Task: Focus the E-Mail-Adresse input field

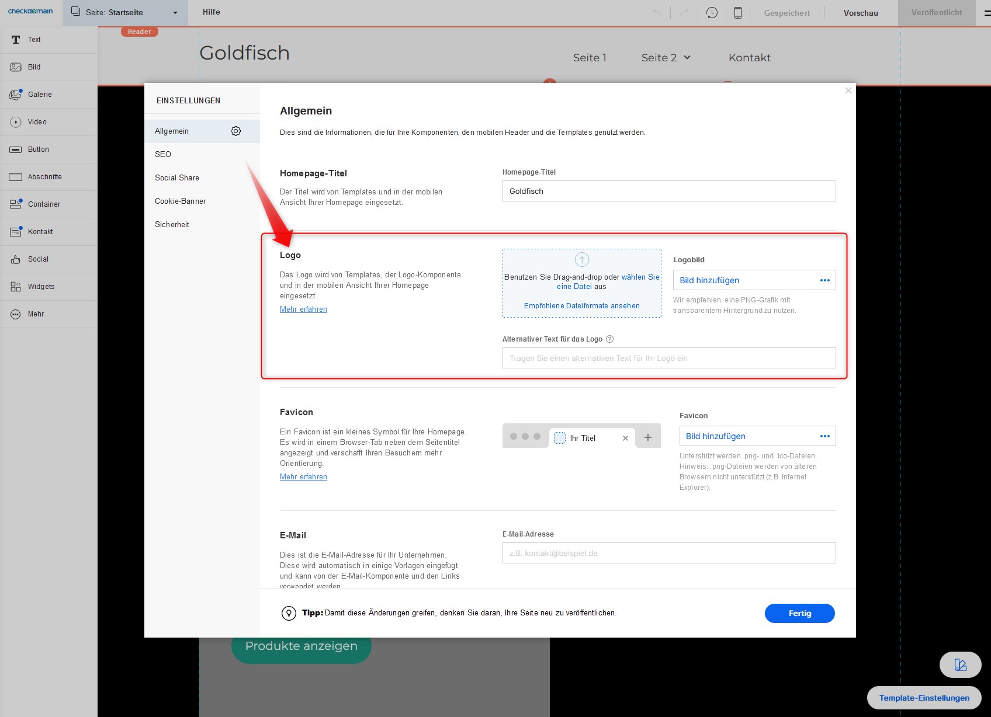Action: [x=668, y=553]
